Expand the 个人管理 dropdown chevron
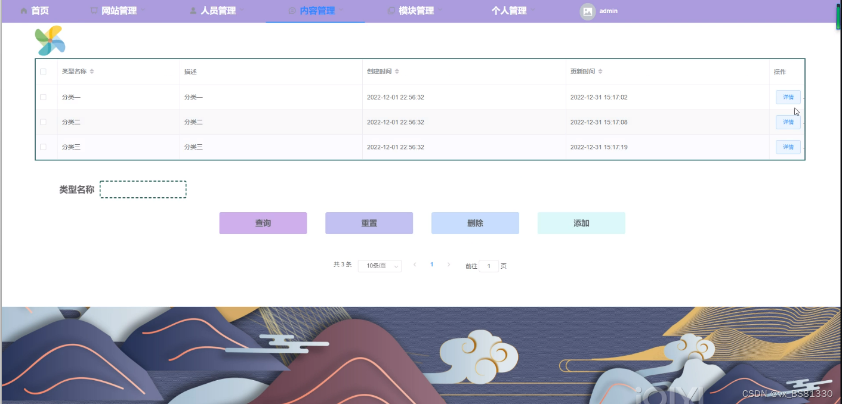 533,11
